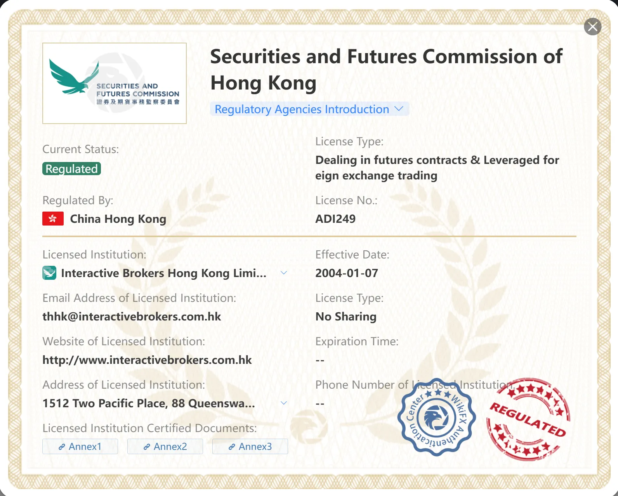This screenshot has height=496, width=618.
Task: Open the Annex3 certified document
Action: 250,446
